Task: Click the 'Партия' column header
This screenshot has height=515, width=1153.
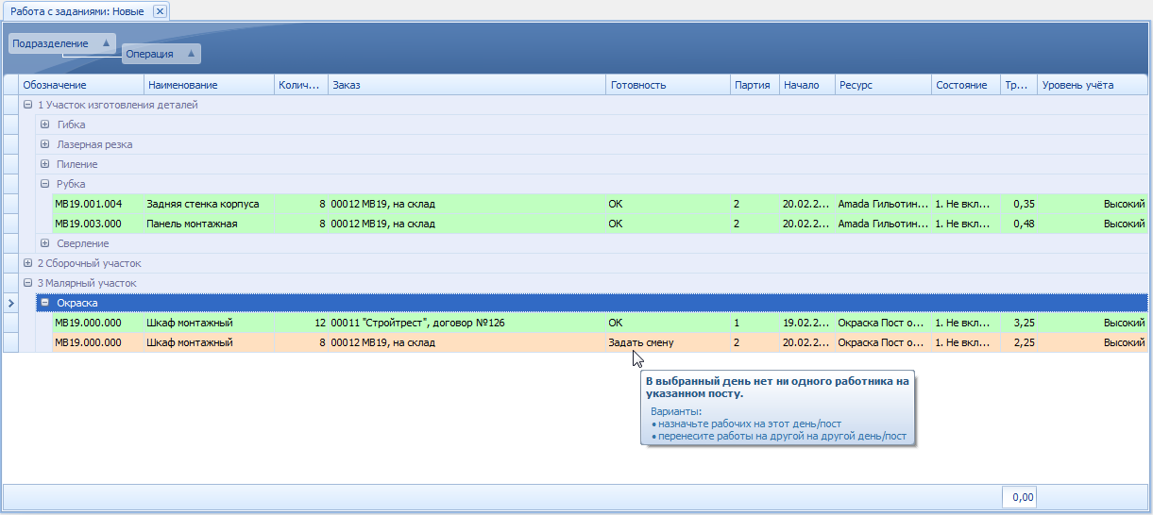Action: pos(755,85)
